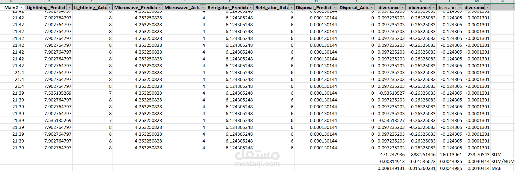515x171 pixels.
Task: Click the SUM/NUM label cell
Action: [x=503, y=162]
